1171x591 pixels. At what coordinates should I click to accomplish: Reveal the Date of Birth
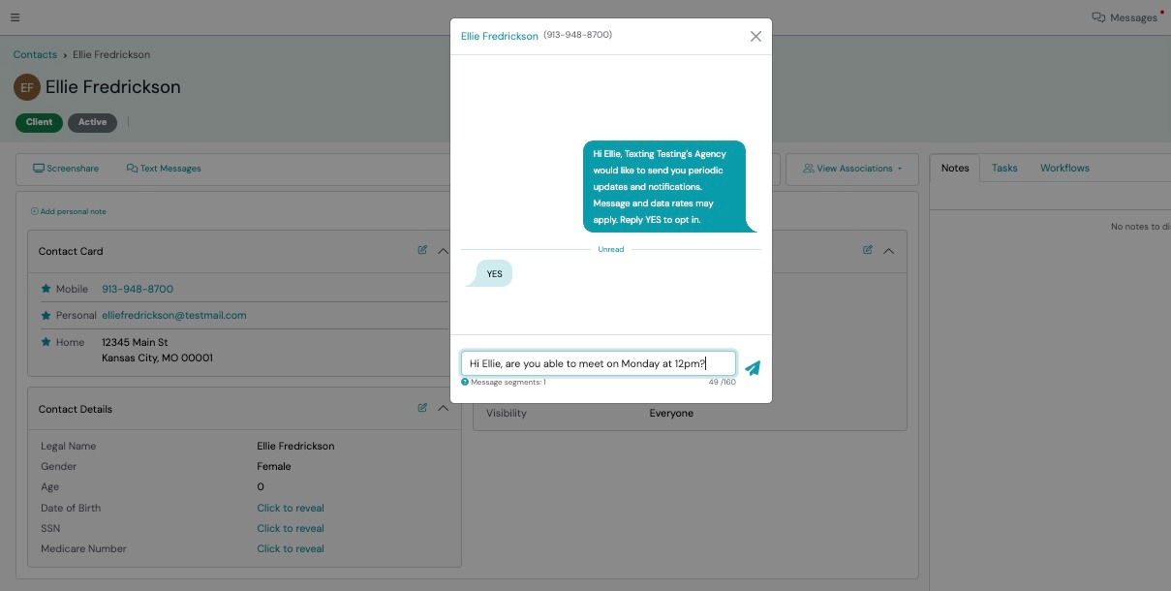point(291,508)
